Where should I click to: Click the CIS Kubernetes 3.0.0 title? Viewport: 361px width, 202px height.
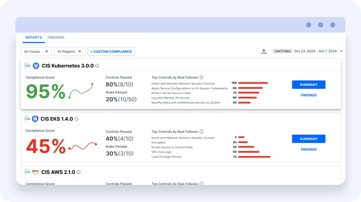click(68, 66)
